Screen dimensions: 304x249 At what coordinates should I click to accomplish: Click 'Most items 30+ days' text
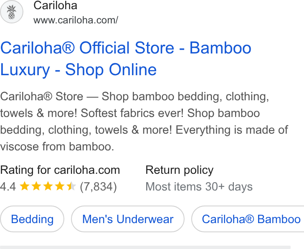(x=199, y=187)
